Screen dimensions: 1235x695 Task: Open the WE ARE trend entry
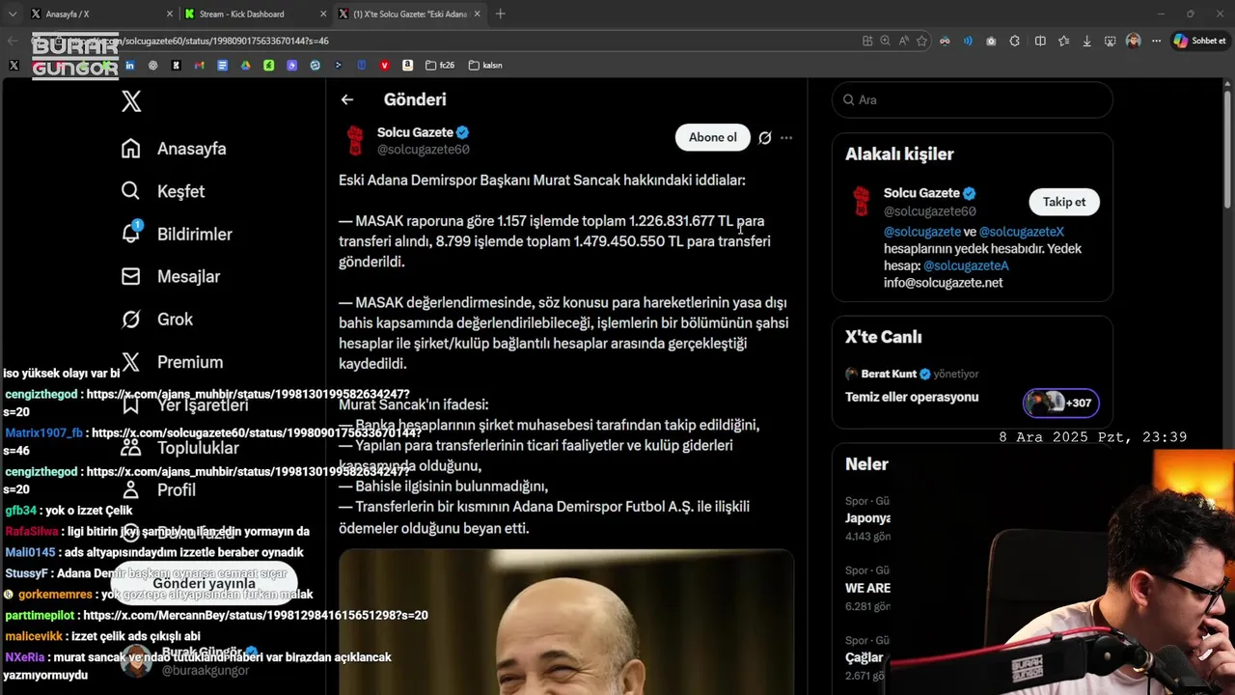tap(867, 588)
